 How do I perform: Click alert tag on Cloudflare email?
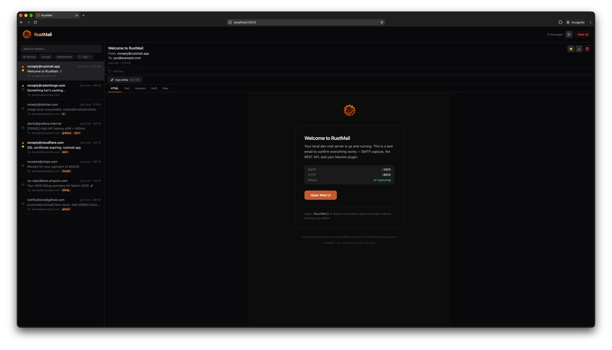pos(65,152)
